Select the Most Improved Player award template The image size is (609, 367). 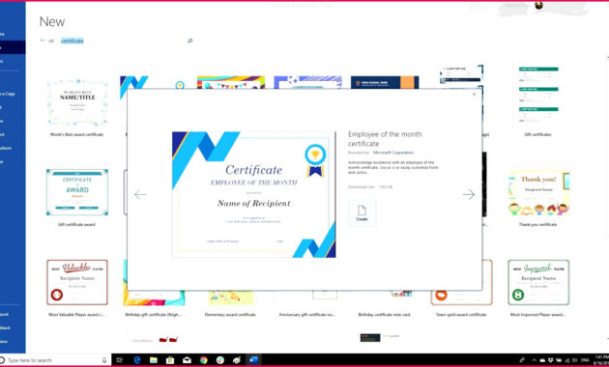pyautogui.click(x=538, y=282)
